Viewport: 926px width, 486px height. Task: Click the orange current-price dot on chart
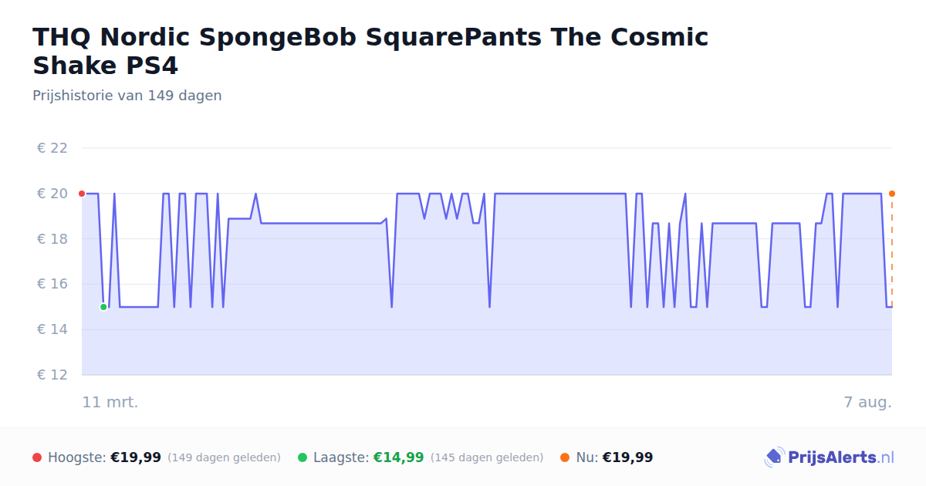(x=892, y=194)
